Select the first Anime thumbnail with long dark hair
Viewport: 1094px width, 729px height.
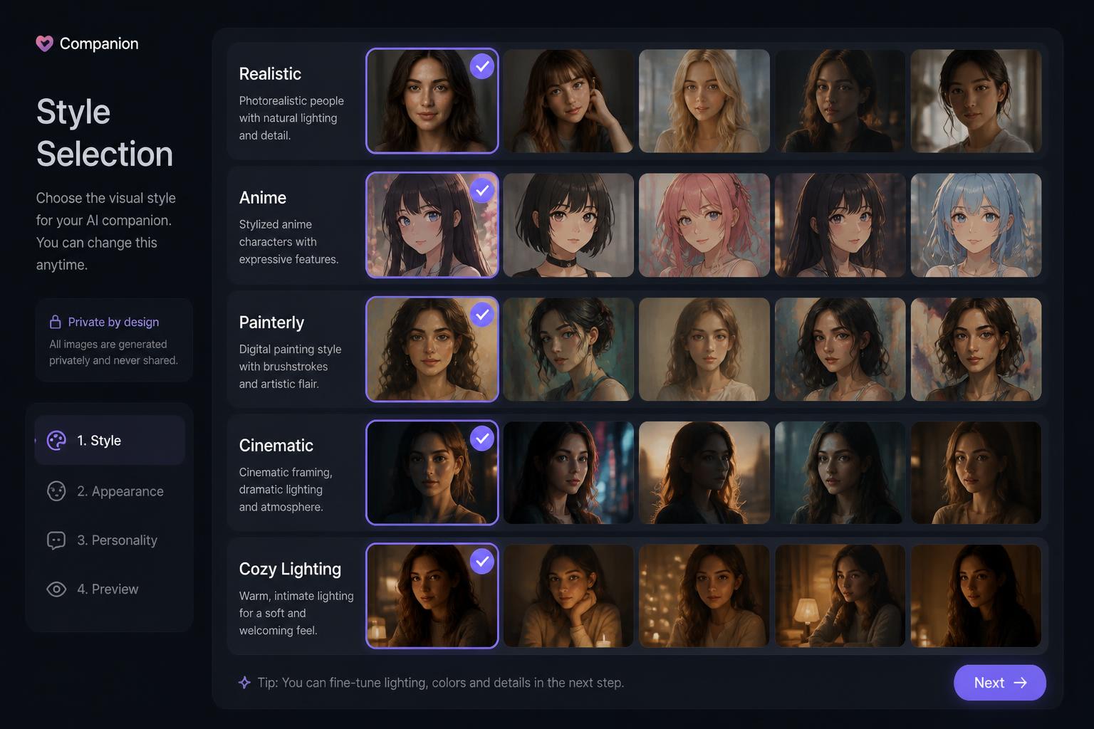432,225
